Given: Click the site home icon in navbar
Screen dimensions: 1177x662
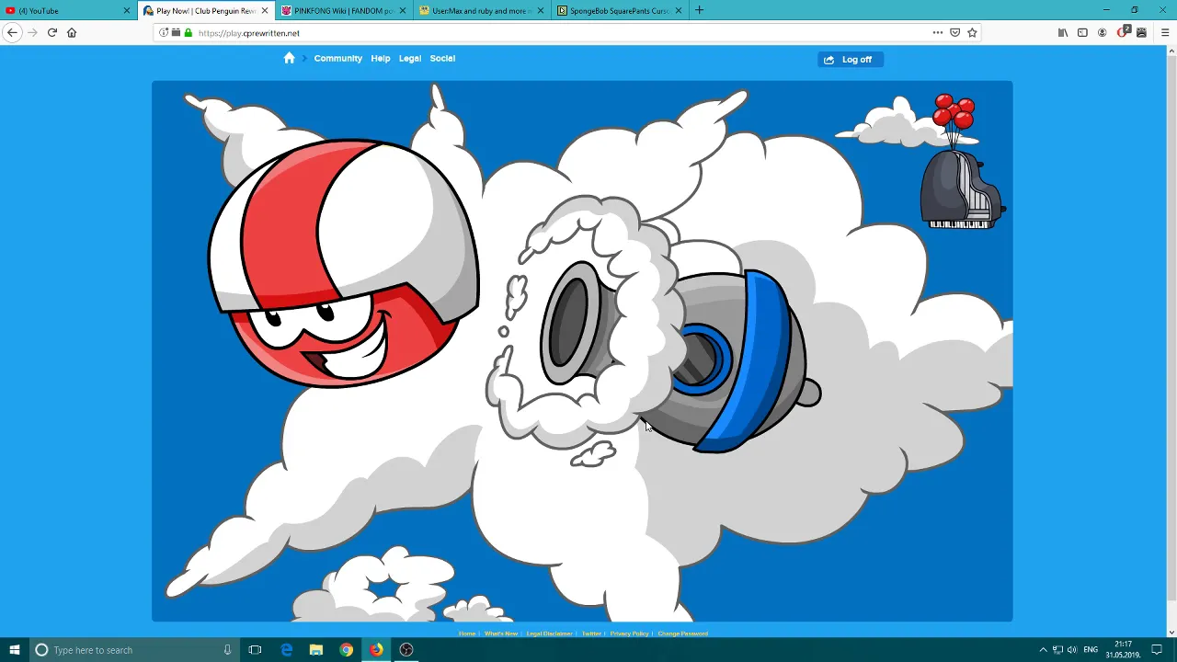Looking at the screenshot, I should (289, 58).
